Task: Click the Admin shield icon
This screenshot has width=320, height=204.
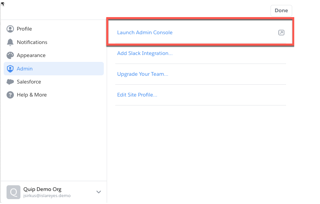Action: coord(10,69)
